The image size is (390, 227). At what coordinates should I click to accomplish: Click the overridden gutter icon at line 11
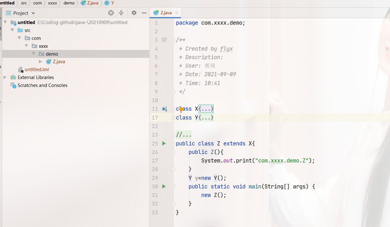point(164,109)
